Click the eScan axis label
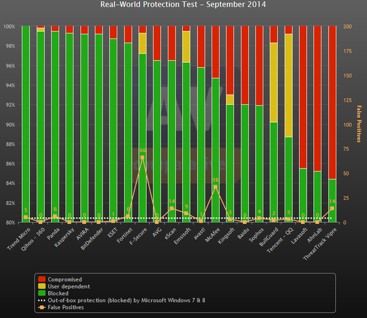 [x=171, y=234]
